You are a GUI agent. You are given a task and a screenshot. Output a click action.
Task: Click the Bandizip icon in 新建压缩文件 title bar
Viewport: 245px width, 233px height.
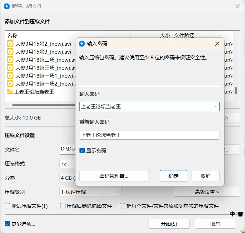click(6, 6)
